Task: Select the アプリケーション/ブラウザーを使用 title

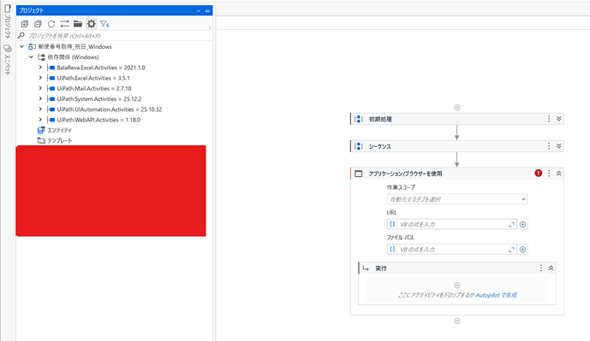Action: point(406,173)
